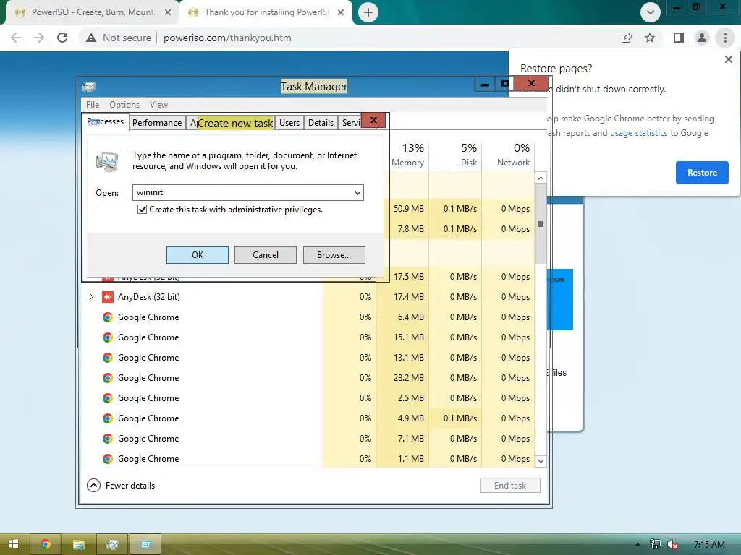Click the Run dialog computer icon
This screenshot has width=741, height=555.
pyautogui.click(x=107, y=161)
